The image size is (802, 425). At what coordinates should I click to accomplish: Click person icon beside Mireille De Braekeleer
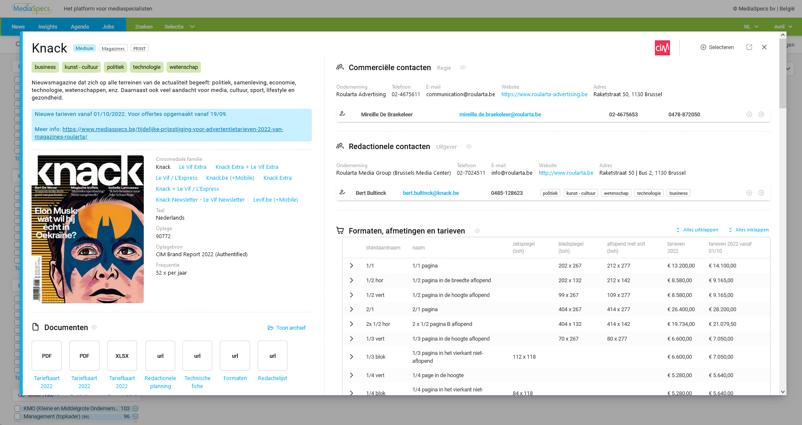point(343,114)
